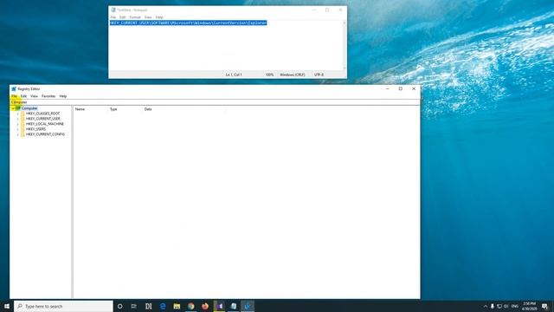Viewport: 554px width, 312px height.
Task: Click the Registry Editor address bar
Action: coord(215,102)
